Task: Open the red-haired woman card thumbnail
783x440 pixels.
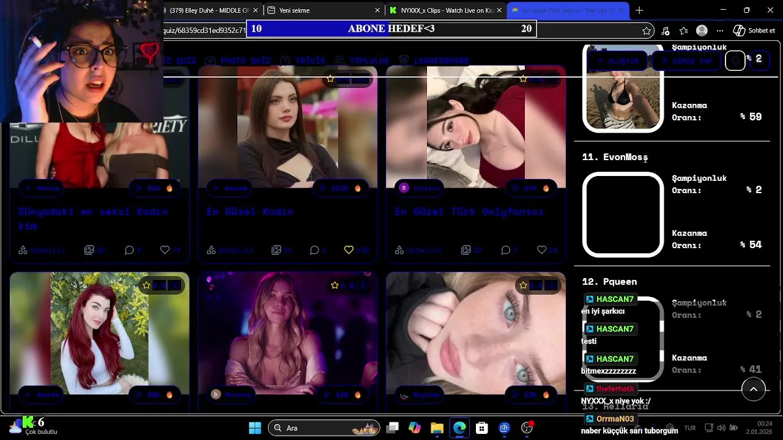Action: coord(100,333)
